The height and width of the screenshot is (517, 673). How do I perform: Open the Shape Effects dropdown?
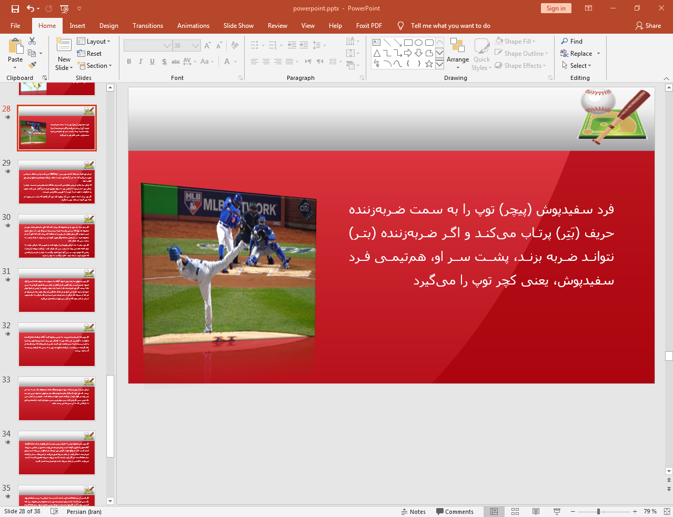point(520,65)
